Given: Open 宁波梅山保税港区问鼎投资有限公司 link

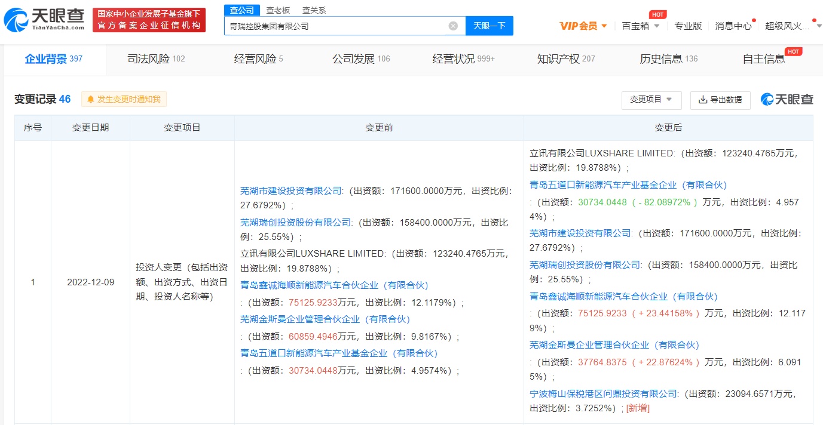Looking at the screenshot, I should tap(604, 393).
